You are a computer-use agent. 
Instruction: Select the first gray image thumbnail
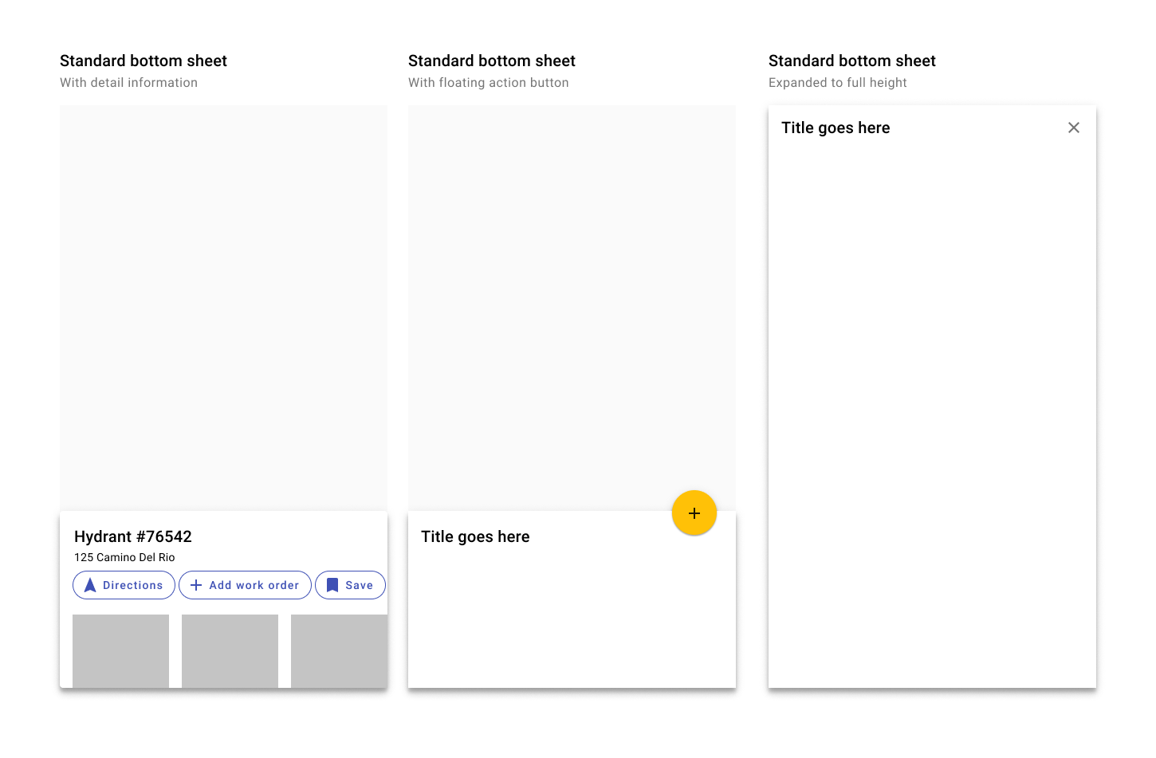coord(120,651)
